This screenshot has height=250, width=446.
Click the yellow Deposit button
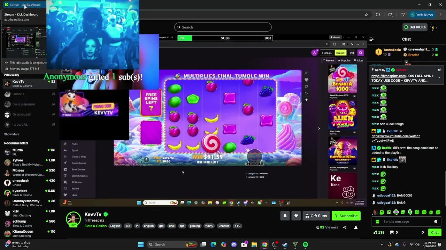[340, 53]
